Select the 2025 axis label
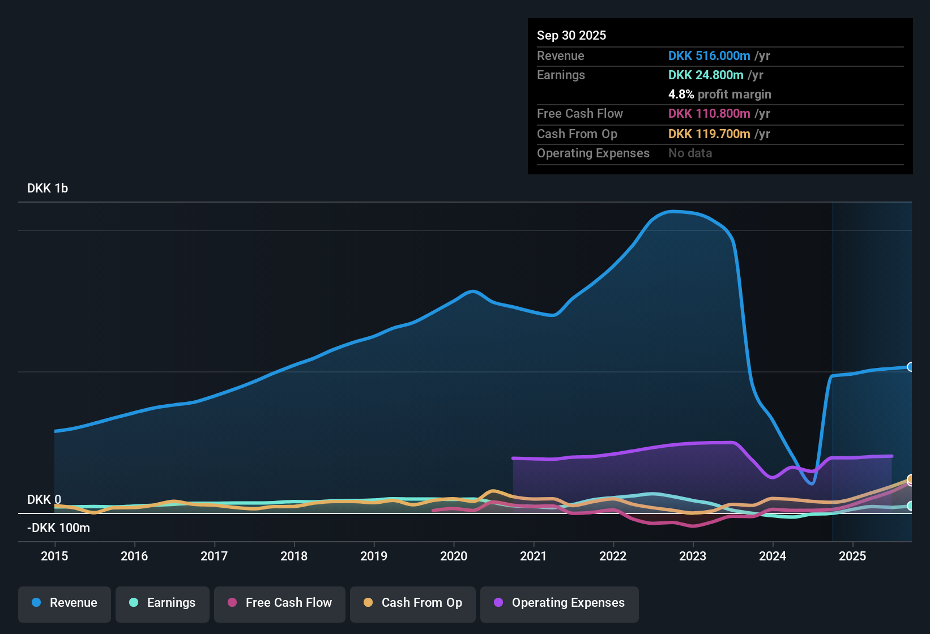The image size is (930, 634). [853, 556]
